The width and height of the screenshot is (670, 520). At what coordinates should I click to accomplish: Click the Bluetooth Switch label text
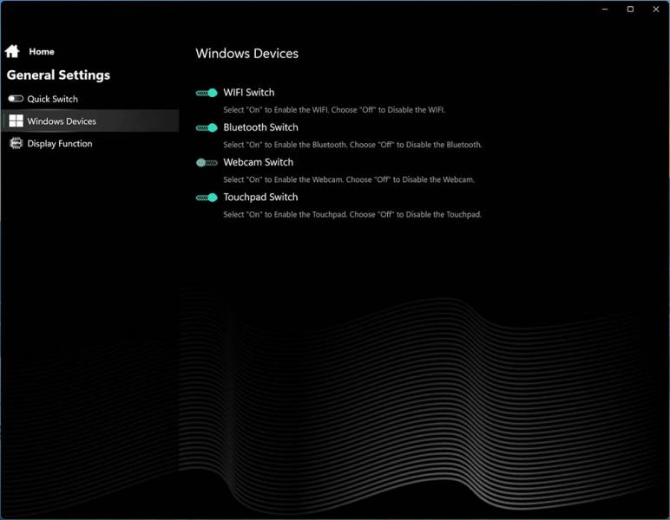pyautogui.click(x=260, y=127)
